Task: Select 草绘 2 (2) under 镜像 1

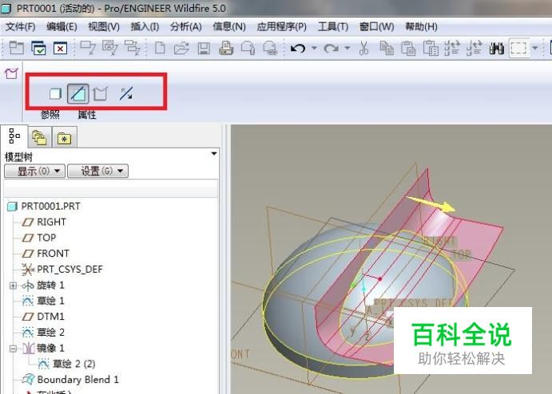Action: [x=74, y=364]
